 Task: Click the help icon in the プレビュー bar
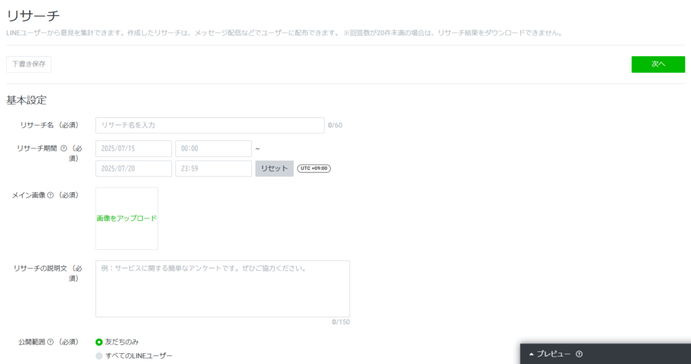pos(579,354)
